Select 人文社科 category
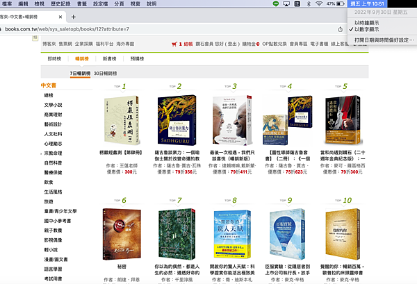The image size is (417, 284). (54, 134)
